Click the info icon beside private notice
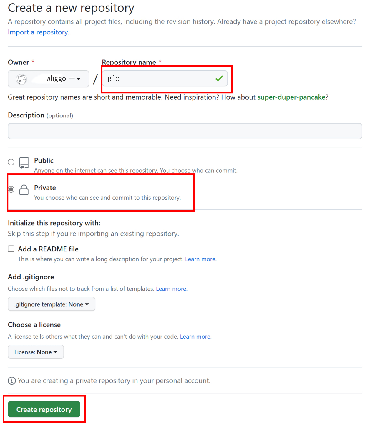The width and height of the screenshot is (365, 427). pos(12,381)
